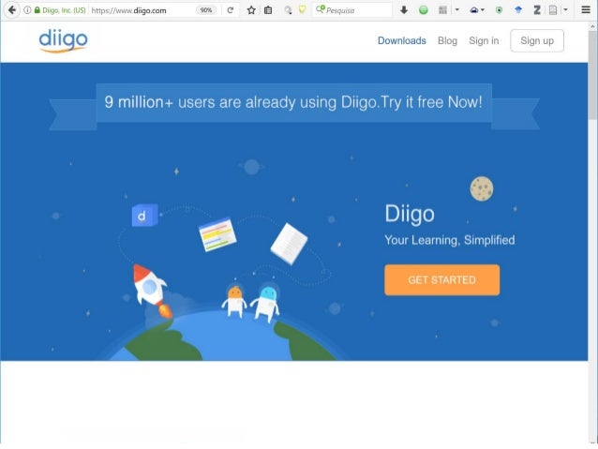This screenshot has height=449, width=598.
Task: Click the 'Your Learning, Simplified' tagline
Action: [x=450, y=240]
